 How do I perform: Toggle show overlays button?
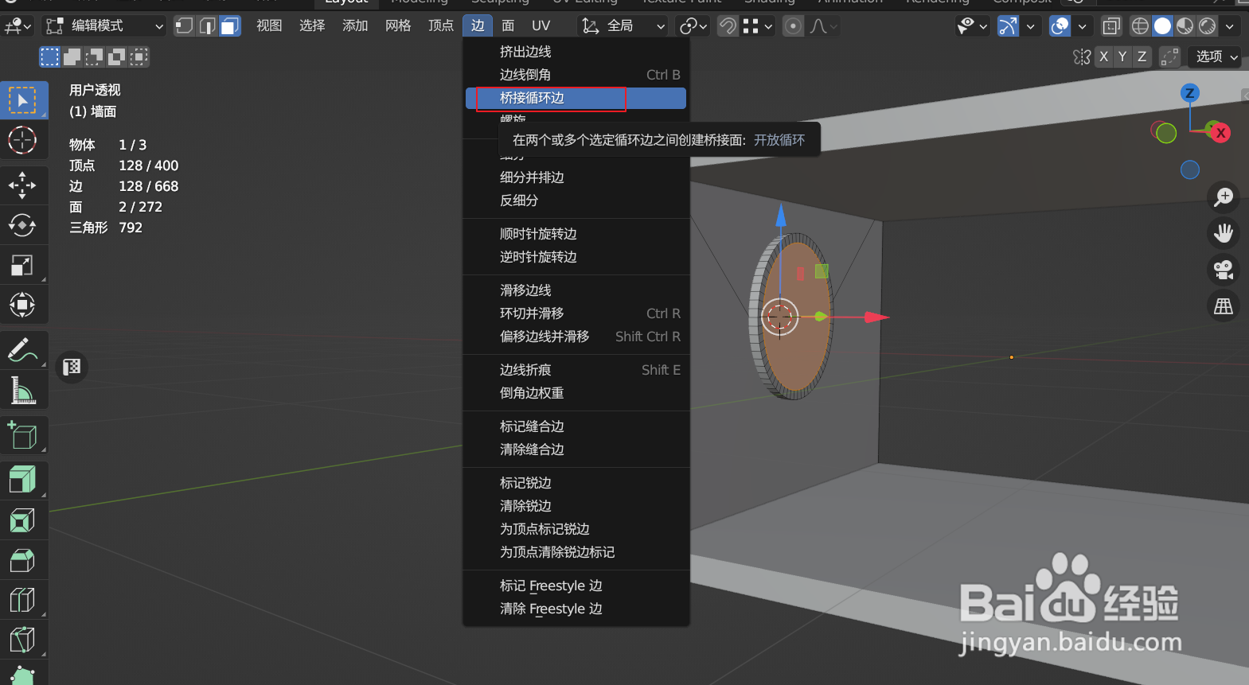[x=1060, y=26]
